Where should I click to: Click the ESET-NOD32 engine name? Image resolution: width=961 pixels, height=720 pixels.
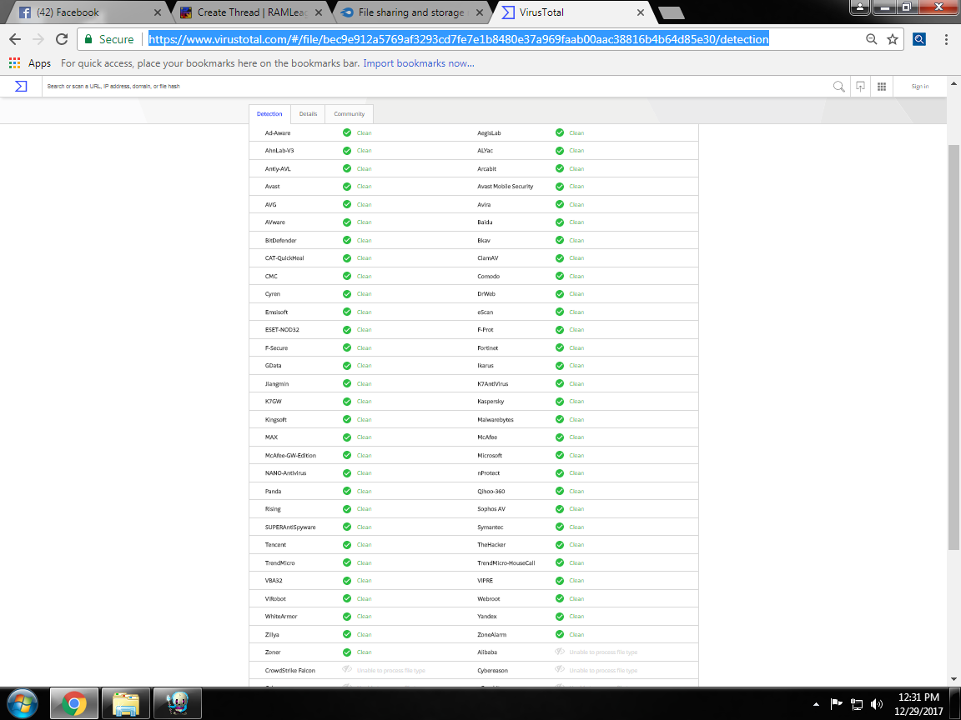point(282,329)
